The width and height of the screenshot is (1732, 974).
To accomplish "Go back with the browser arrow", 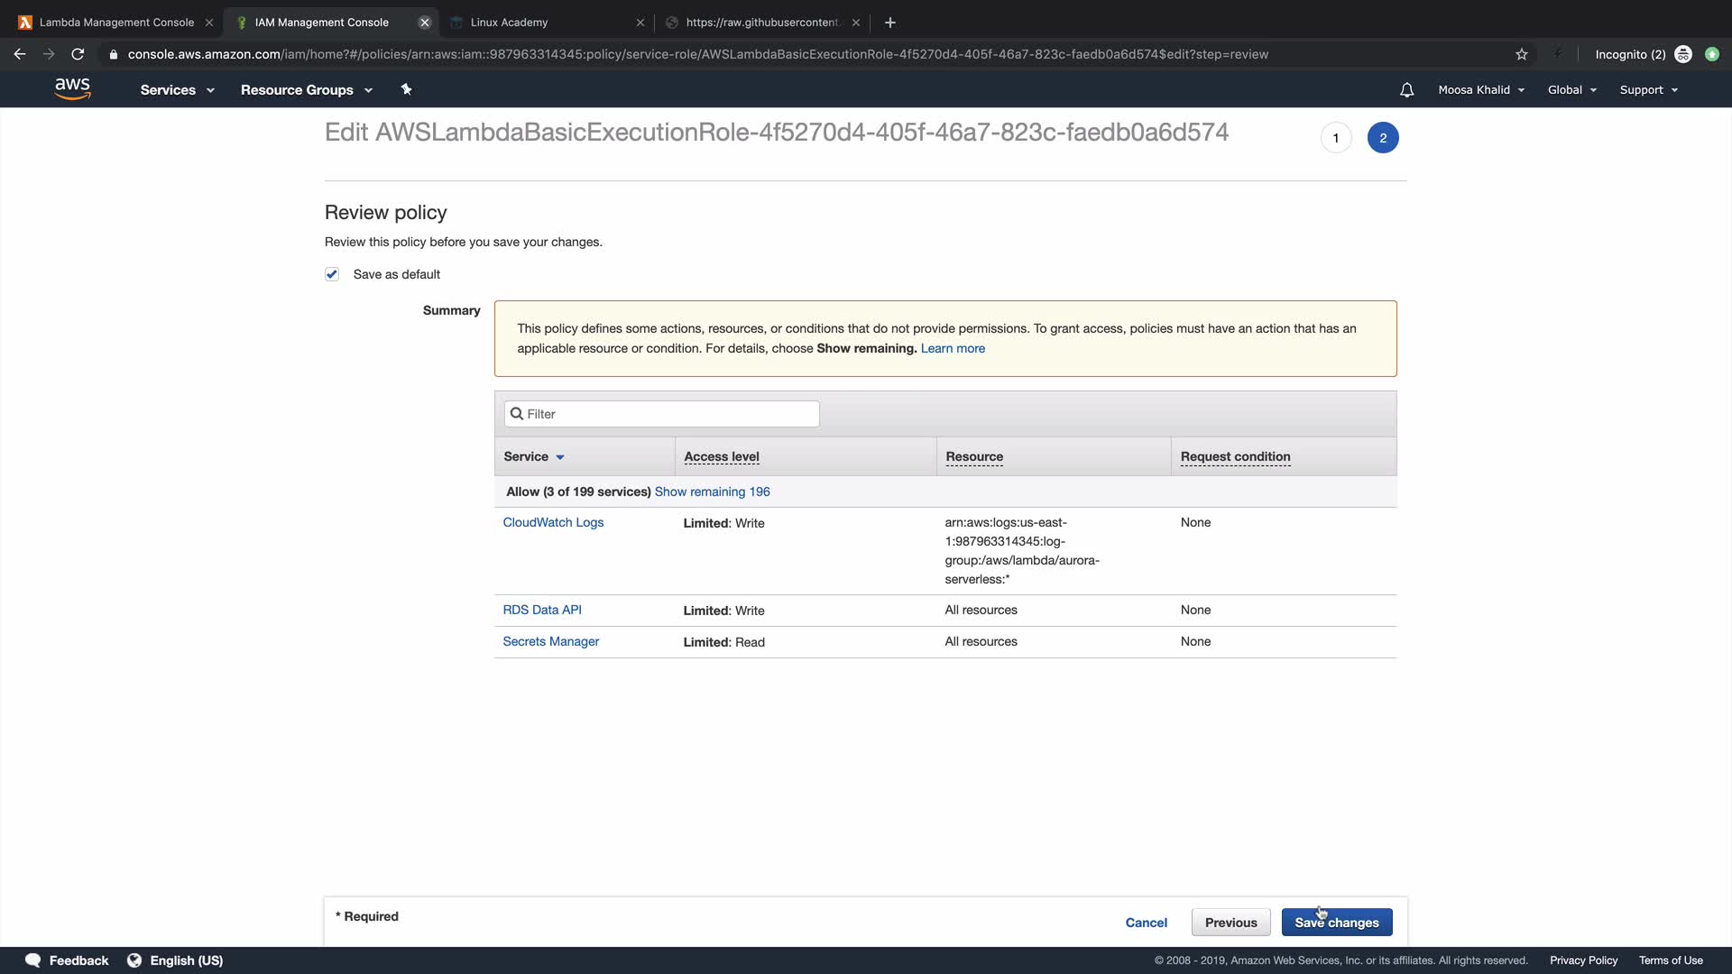I will pos(20,54).
